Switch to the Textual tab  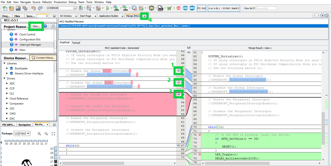(x=76, y=43)
